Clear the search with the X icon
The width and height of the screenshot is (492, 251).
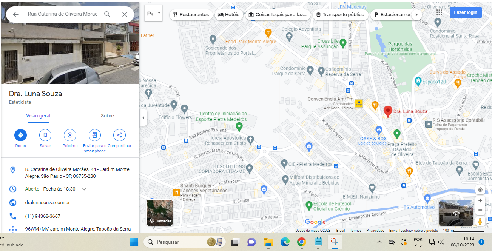click(125, 14)
